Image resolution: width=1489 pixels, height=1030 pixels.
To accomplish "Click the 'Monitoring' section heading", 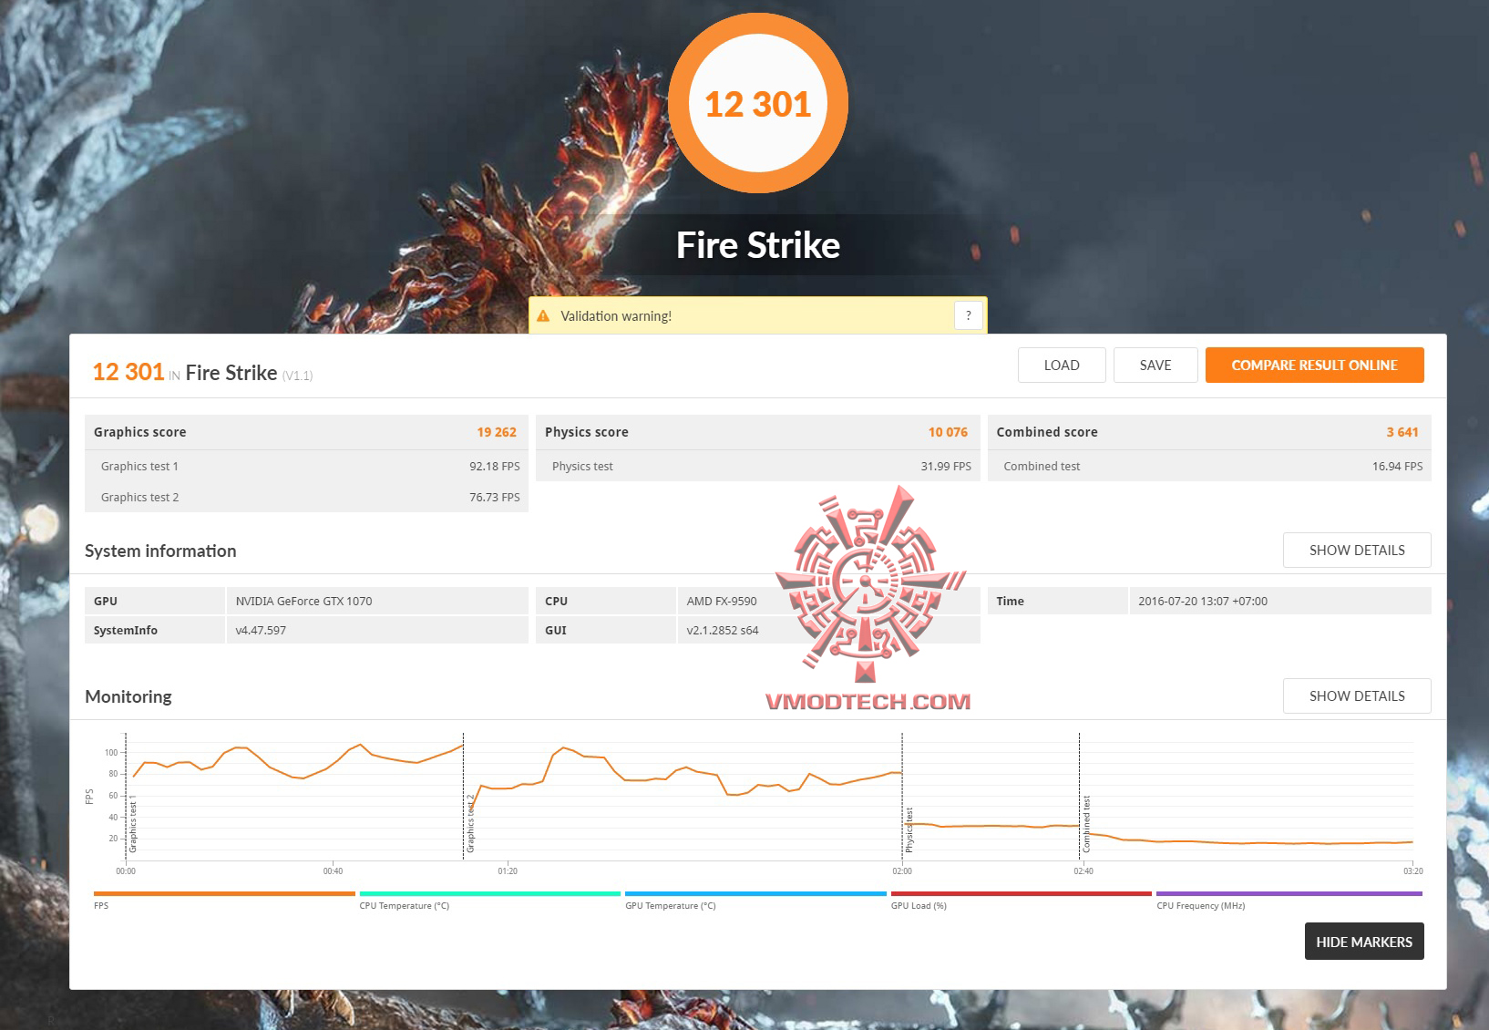I will pos(128,696).
